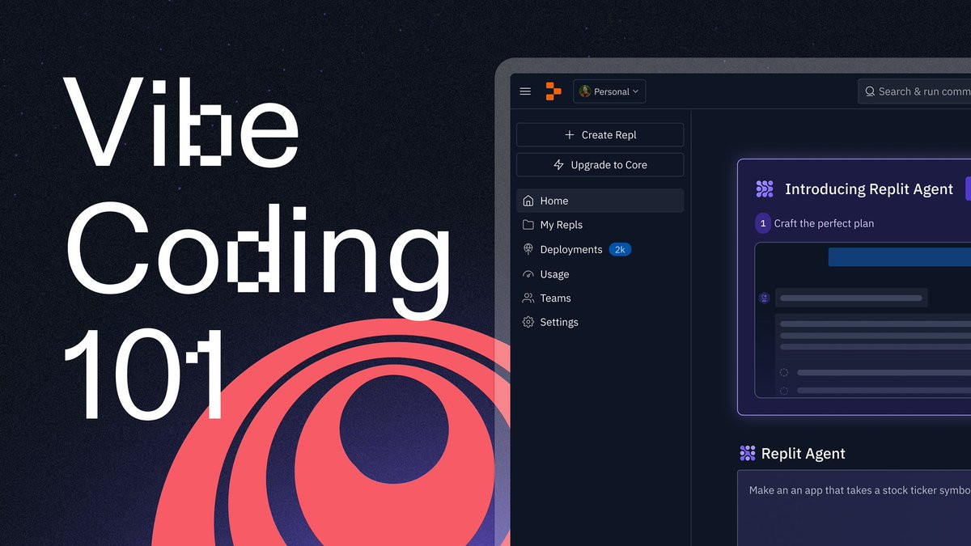Click the user avatar beside Personal
The width and height of the screenshot is (971, 546).
585,91
